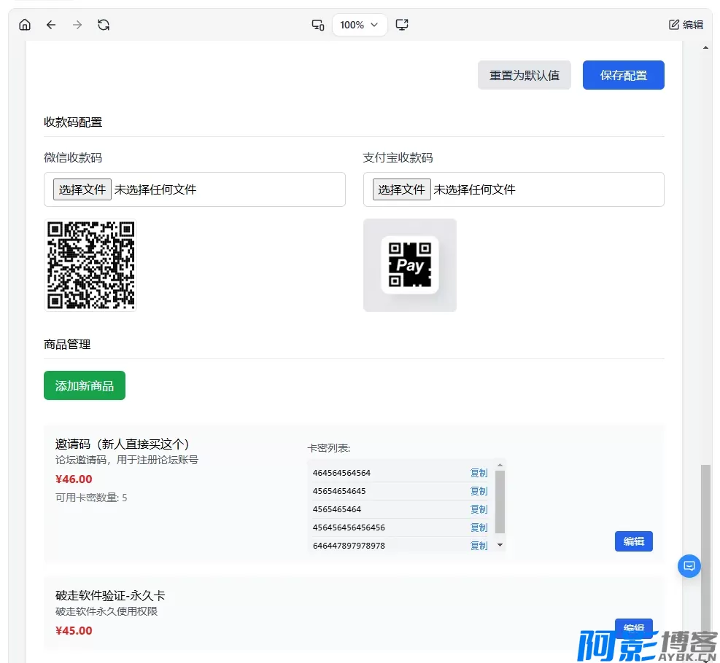Reload the page with refresh icon
The width and height of the screenshot is (720, 663).
click(x=104, y=25)
